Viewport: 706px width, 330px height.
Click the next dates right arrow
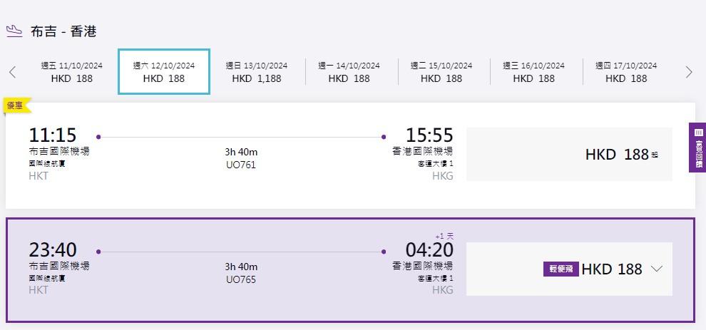click(x=688, y=72)
